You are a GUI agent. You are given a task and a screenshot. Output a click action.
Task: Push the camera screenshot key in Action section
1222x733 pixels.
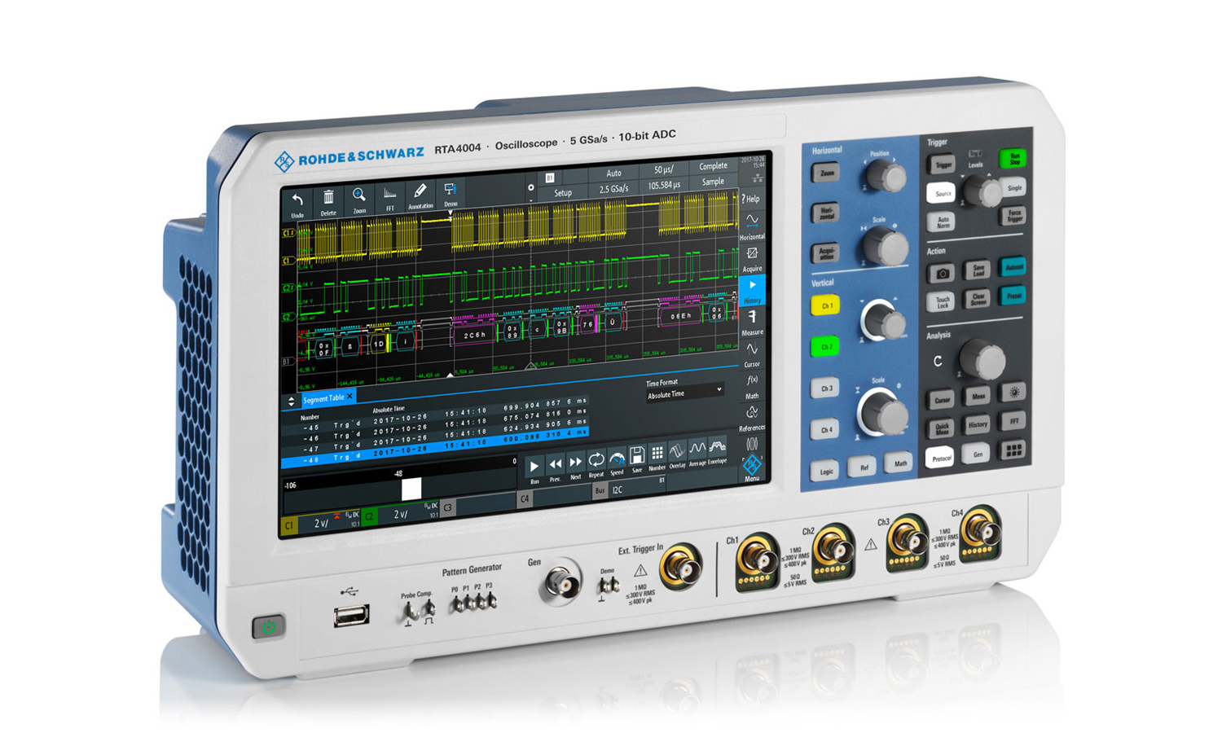tap(942, 274)
